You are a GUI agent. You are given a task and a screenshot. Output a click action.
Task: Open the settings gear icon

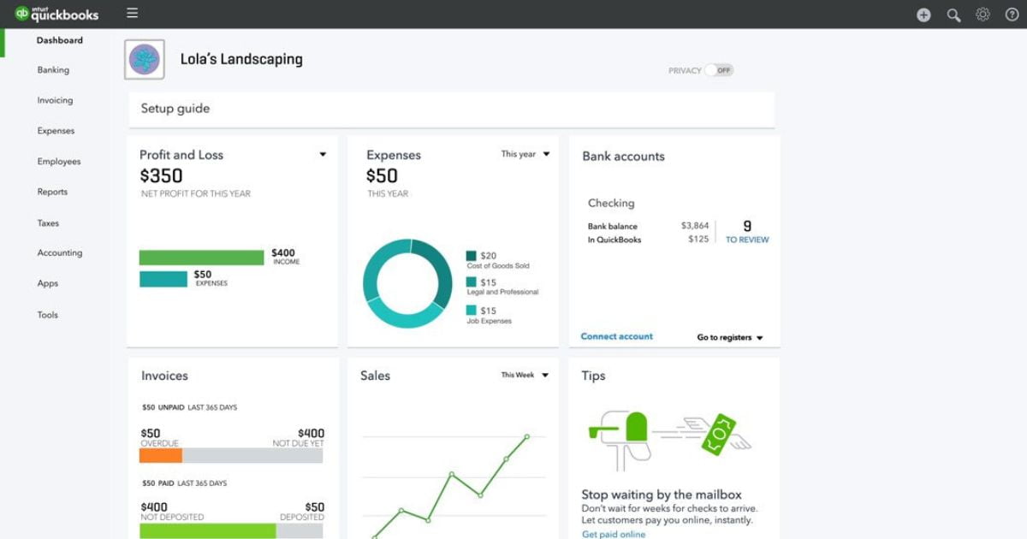coord(982,15)
